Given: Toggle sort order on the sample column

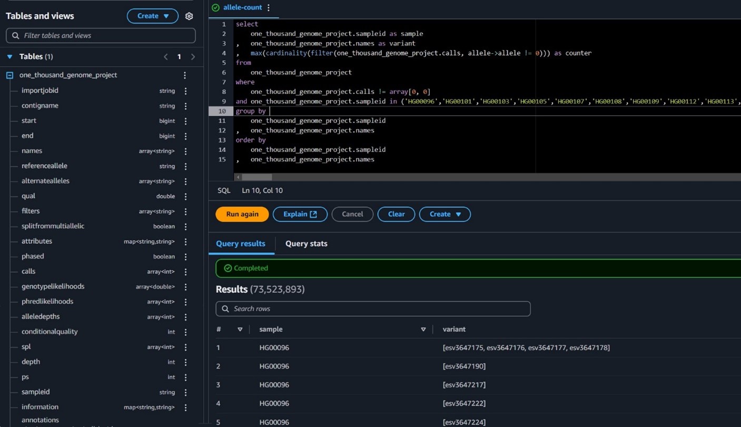Looking at the screenshot, I should [423, 329].
